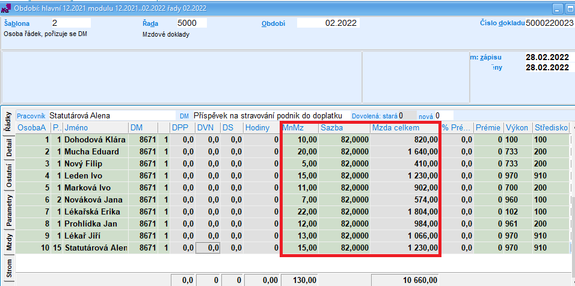Click the total sum 10 660,00

click(x=405, y=280)
